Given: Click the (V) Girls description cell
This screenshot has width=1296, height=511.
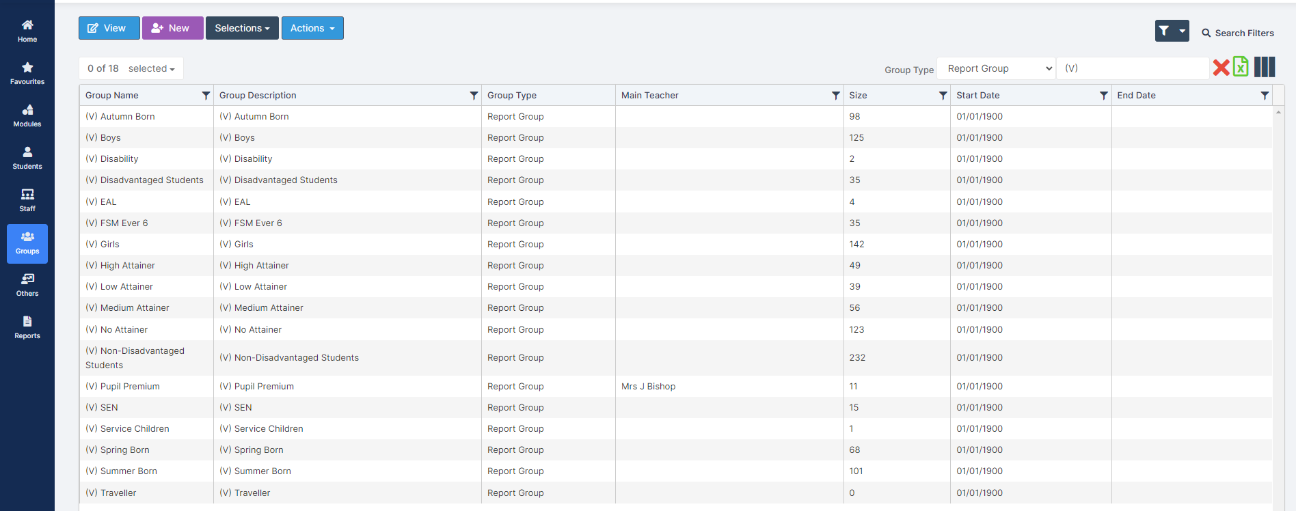Looking at the screenshot, I should pos(237,245).
